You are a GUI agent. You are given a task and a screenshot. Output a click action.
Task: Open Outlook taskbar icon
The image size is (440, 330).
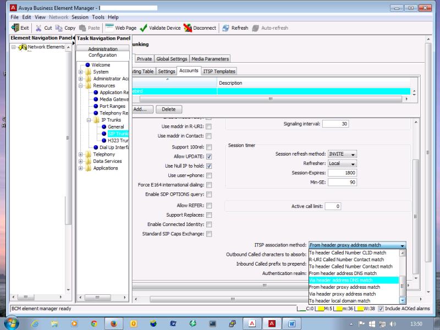(134, 323)
